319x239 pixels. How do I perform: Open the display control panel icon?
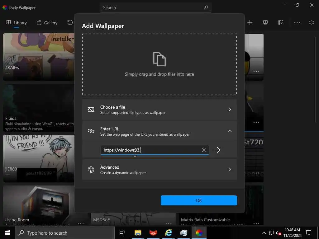pos(265,22)
